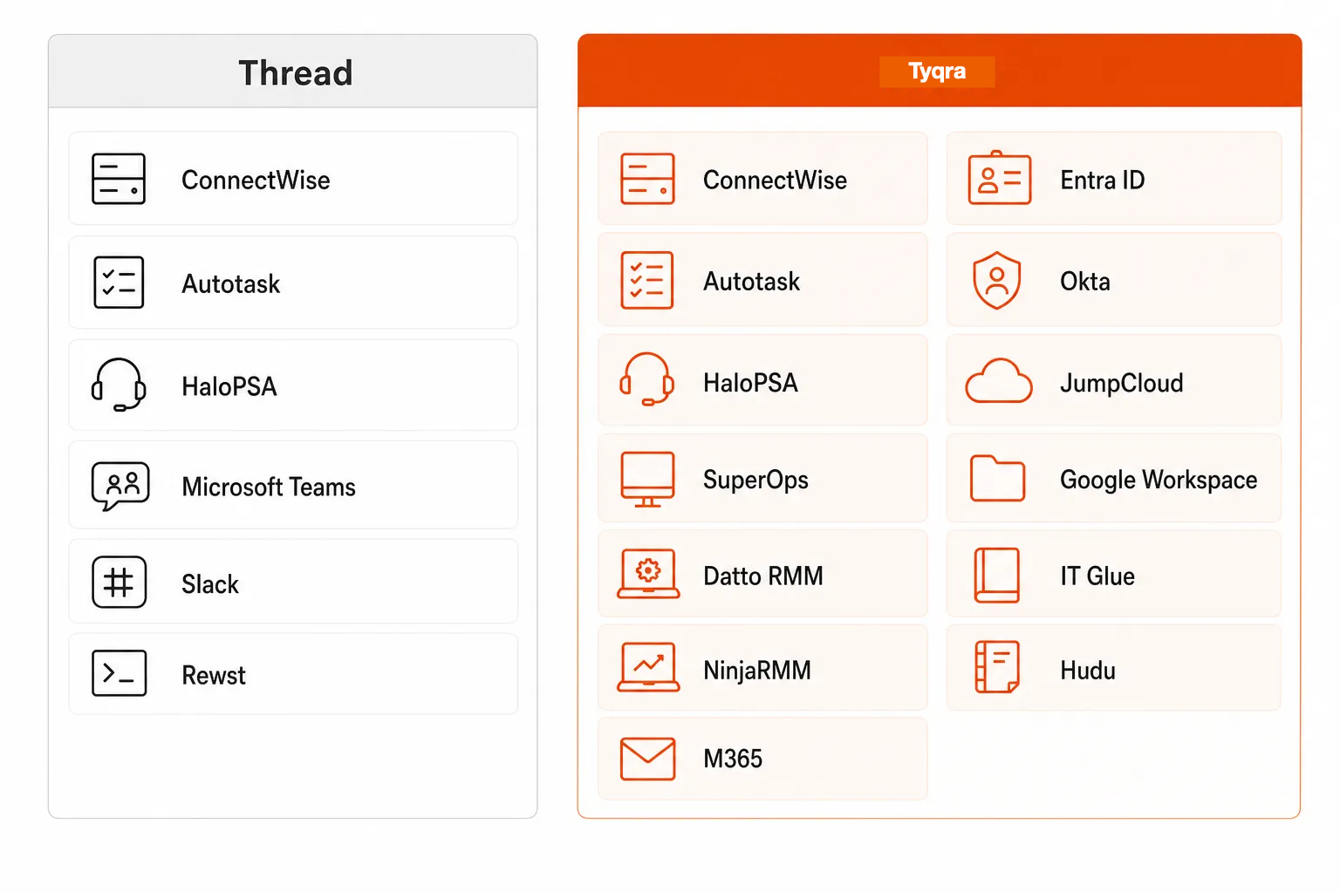Image resolution: width=1340 pixels, height=893 pixels.
Task: Click the Microsoft Teams chat people icon
Action: click(x=120, y=486)
